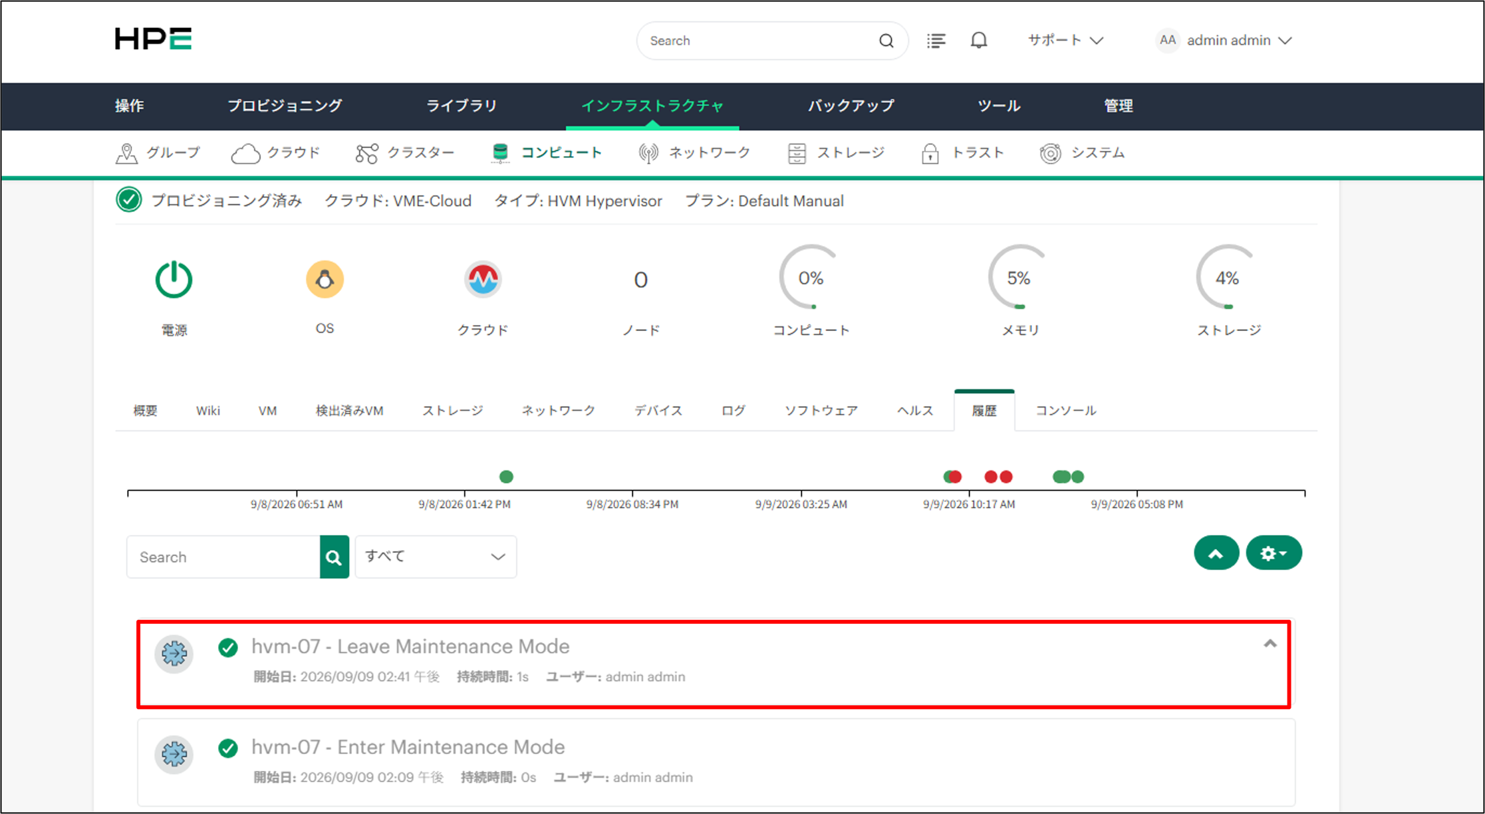This screenshot has height=814, width=1485.
Task: Expand the すべて filter dropdown
Action: point(436,557)
